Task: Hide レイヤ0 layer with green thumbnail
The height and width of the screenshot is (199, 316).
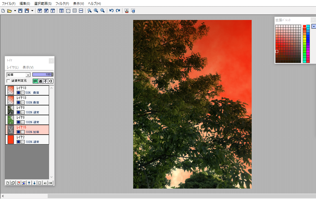Action: [18, 122]
